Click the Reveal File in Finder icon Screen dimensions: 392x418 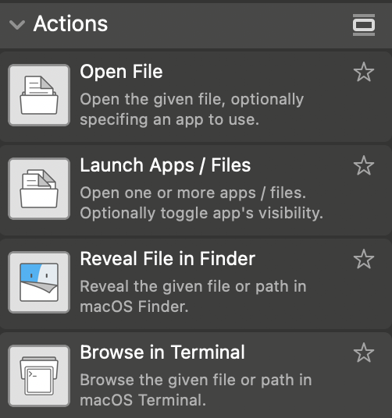[39, 282]
